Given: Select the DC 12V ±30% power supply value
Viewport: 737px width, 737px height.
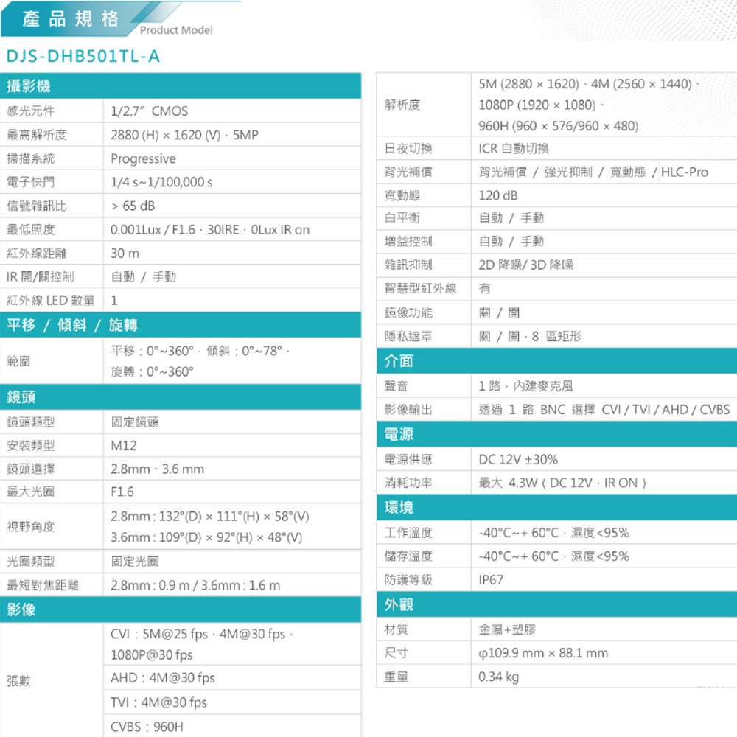Looking at the screenshot, I should pos(518,460).
